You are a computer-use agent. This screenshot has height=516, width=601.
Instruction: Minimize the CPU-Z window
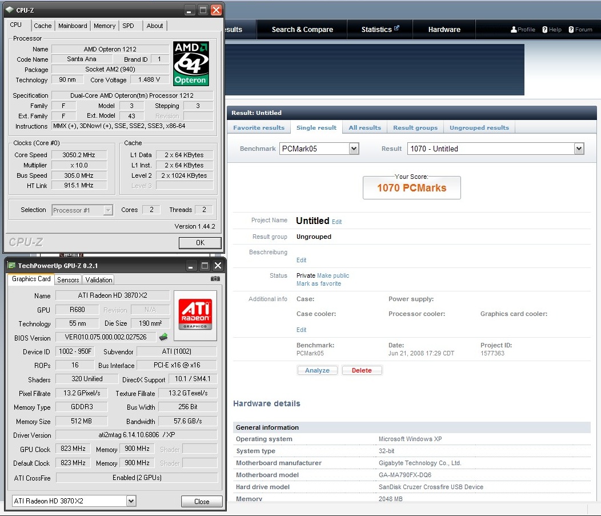pyautogui.click(x=189, y=10)
